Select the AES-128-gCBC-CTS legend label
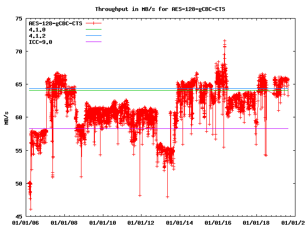Screen dimensions: 305x229 55,23
